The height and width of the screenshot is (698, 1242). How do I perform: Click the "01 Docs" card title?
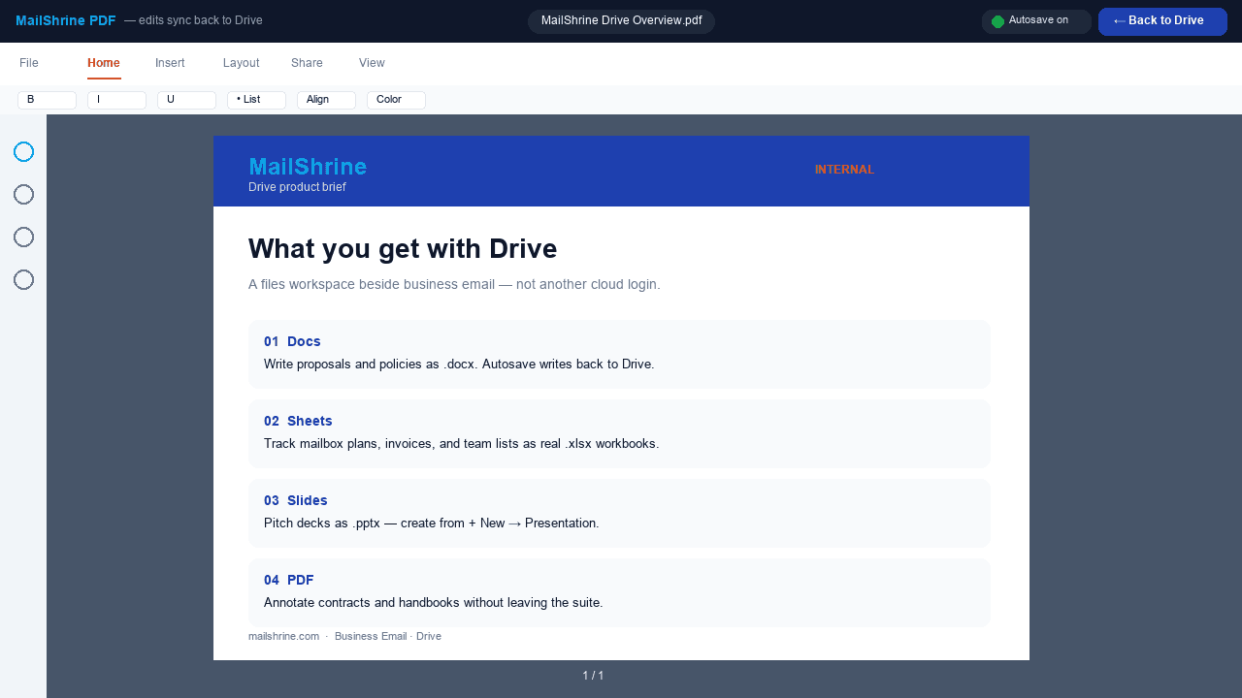pos(292,342)
